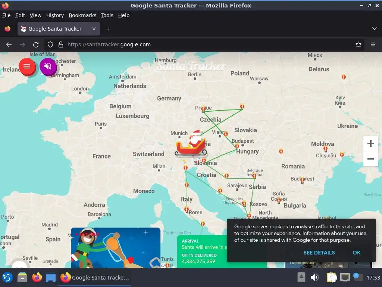Image resolution: width=382 pixels, height=287 pixels.
Task: Open notification alert tray icon
Action: click(358, 278)
